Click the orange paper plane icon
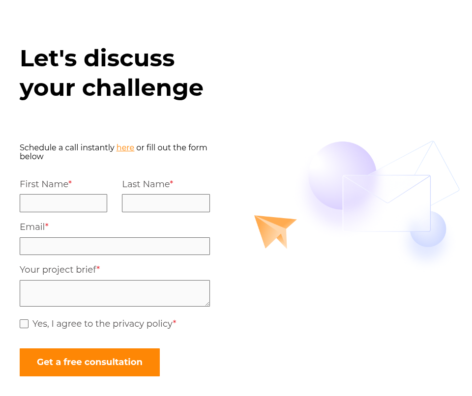Image resolution: width=472 pixels, height=396 pixels. click(274, 230)
